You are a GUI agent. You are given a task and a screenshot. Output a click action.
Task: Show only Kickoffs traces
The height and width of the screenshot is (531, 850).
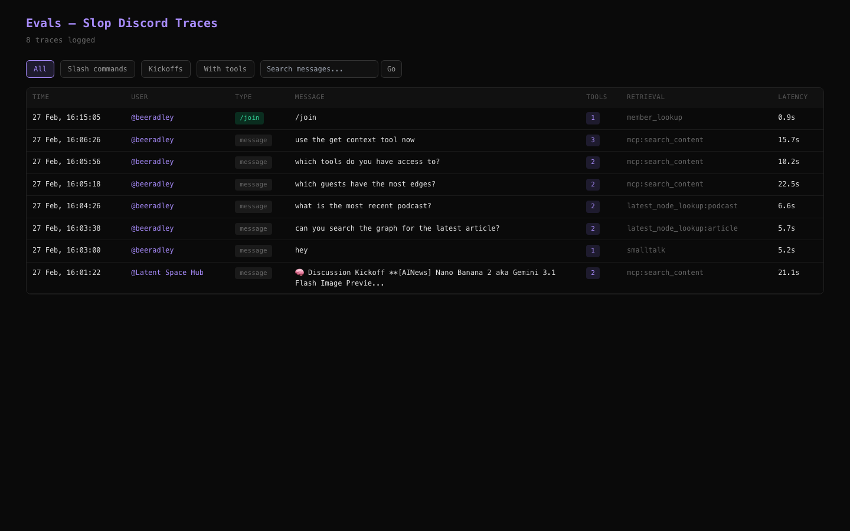(165, 69)
